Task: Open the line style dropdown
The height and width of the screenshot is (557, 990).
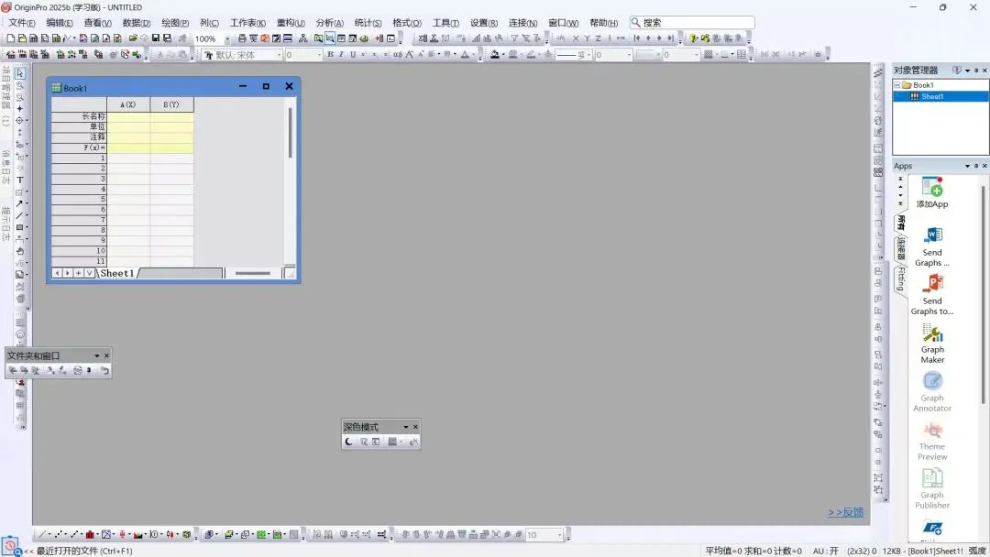Action: click(589, 55)
